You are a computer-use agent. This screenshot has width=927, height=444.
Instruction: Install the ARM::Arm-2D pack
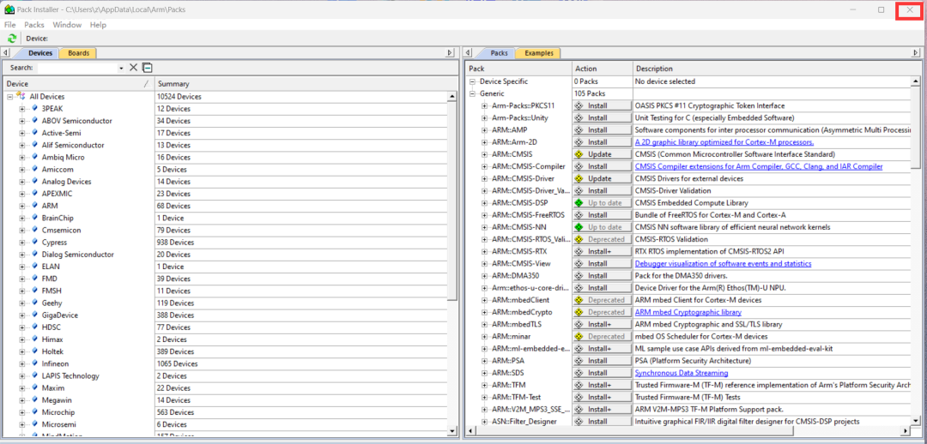(602, 142)
